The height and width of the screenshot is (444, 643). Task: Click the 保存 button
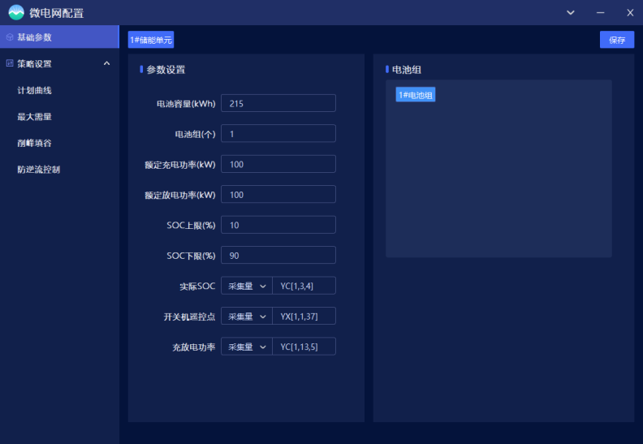coord(617,40)
